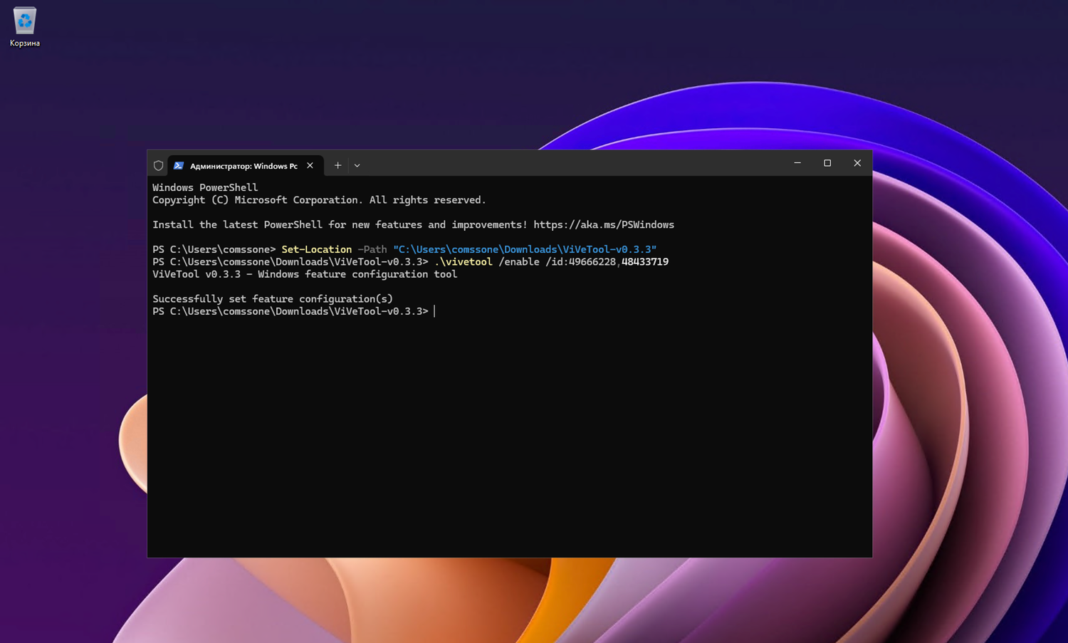The height and width of the screenshot is (643, 1068).
Task: Click the .\vivetool command text
Action: (x=464, y=262)
